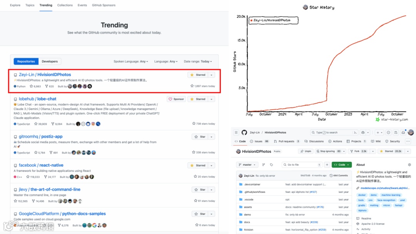The image size is (416, 234).
Task: Go to the Explore tab
Action: tap(15, 5)
